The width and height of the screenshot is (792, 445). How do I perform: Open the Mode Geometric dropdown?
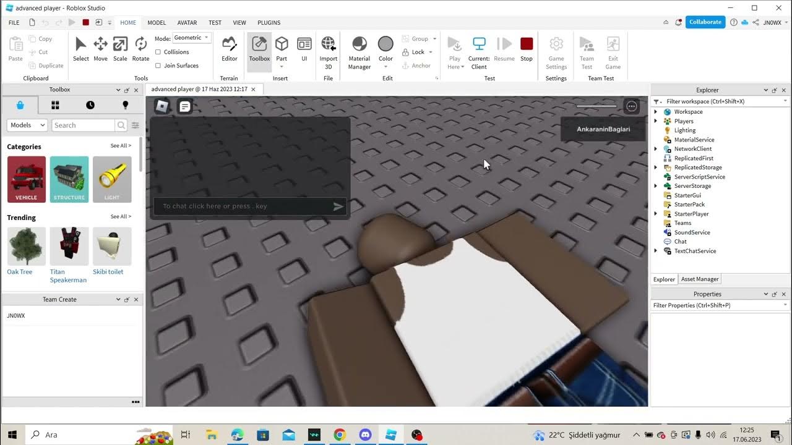point(191,38)
